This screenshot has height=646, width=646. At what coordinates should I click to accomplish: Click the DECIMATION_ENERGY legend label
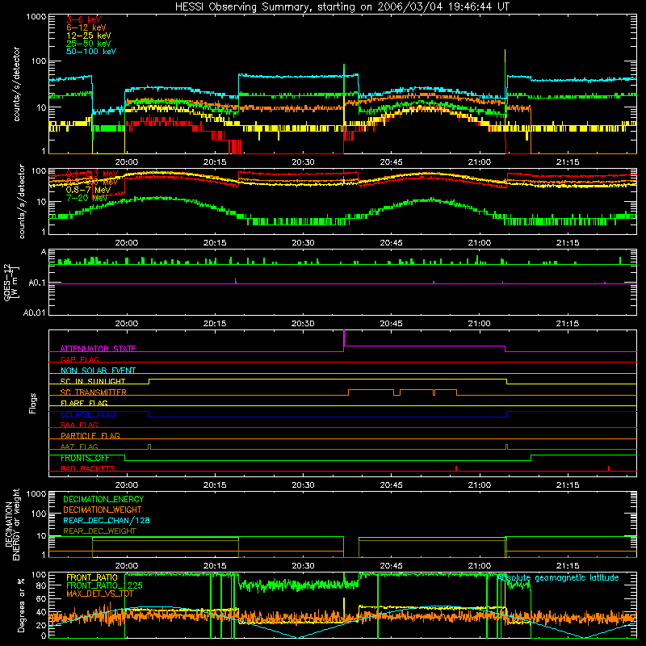click(x=103, y=499)
